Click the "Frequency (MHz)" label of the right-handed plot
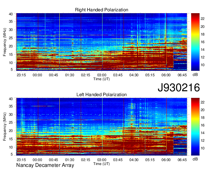This screenshot has height=169, width=208. pos(5,42)
